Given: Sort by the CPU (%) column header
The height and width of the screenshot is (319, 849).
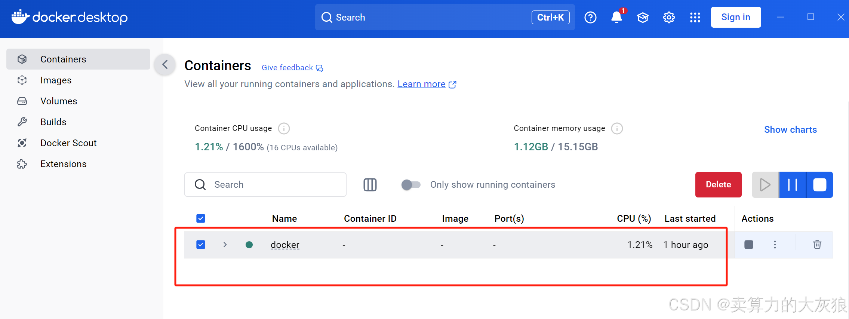Looking at the screenshot, I should [x=634, y=218].
